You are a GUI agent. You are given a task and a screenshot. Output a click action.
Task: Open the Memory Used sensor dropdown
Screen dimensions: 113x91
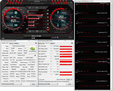(51, 59)
